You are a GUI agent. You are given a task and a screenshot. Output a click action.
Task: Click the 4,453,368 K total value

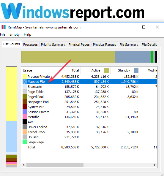tap(70, 77)
